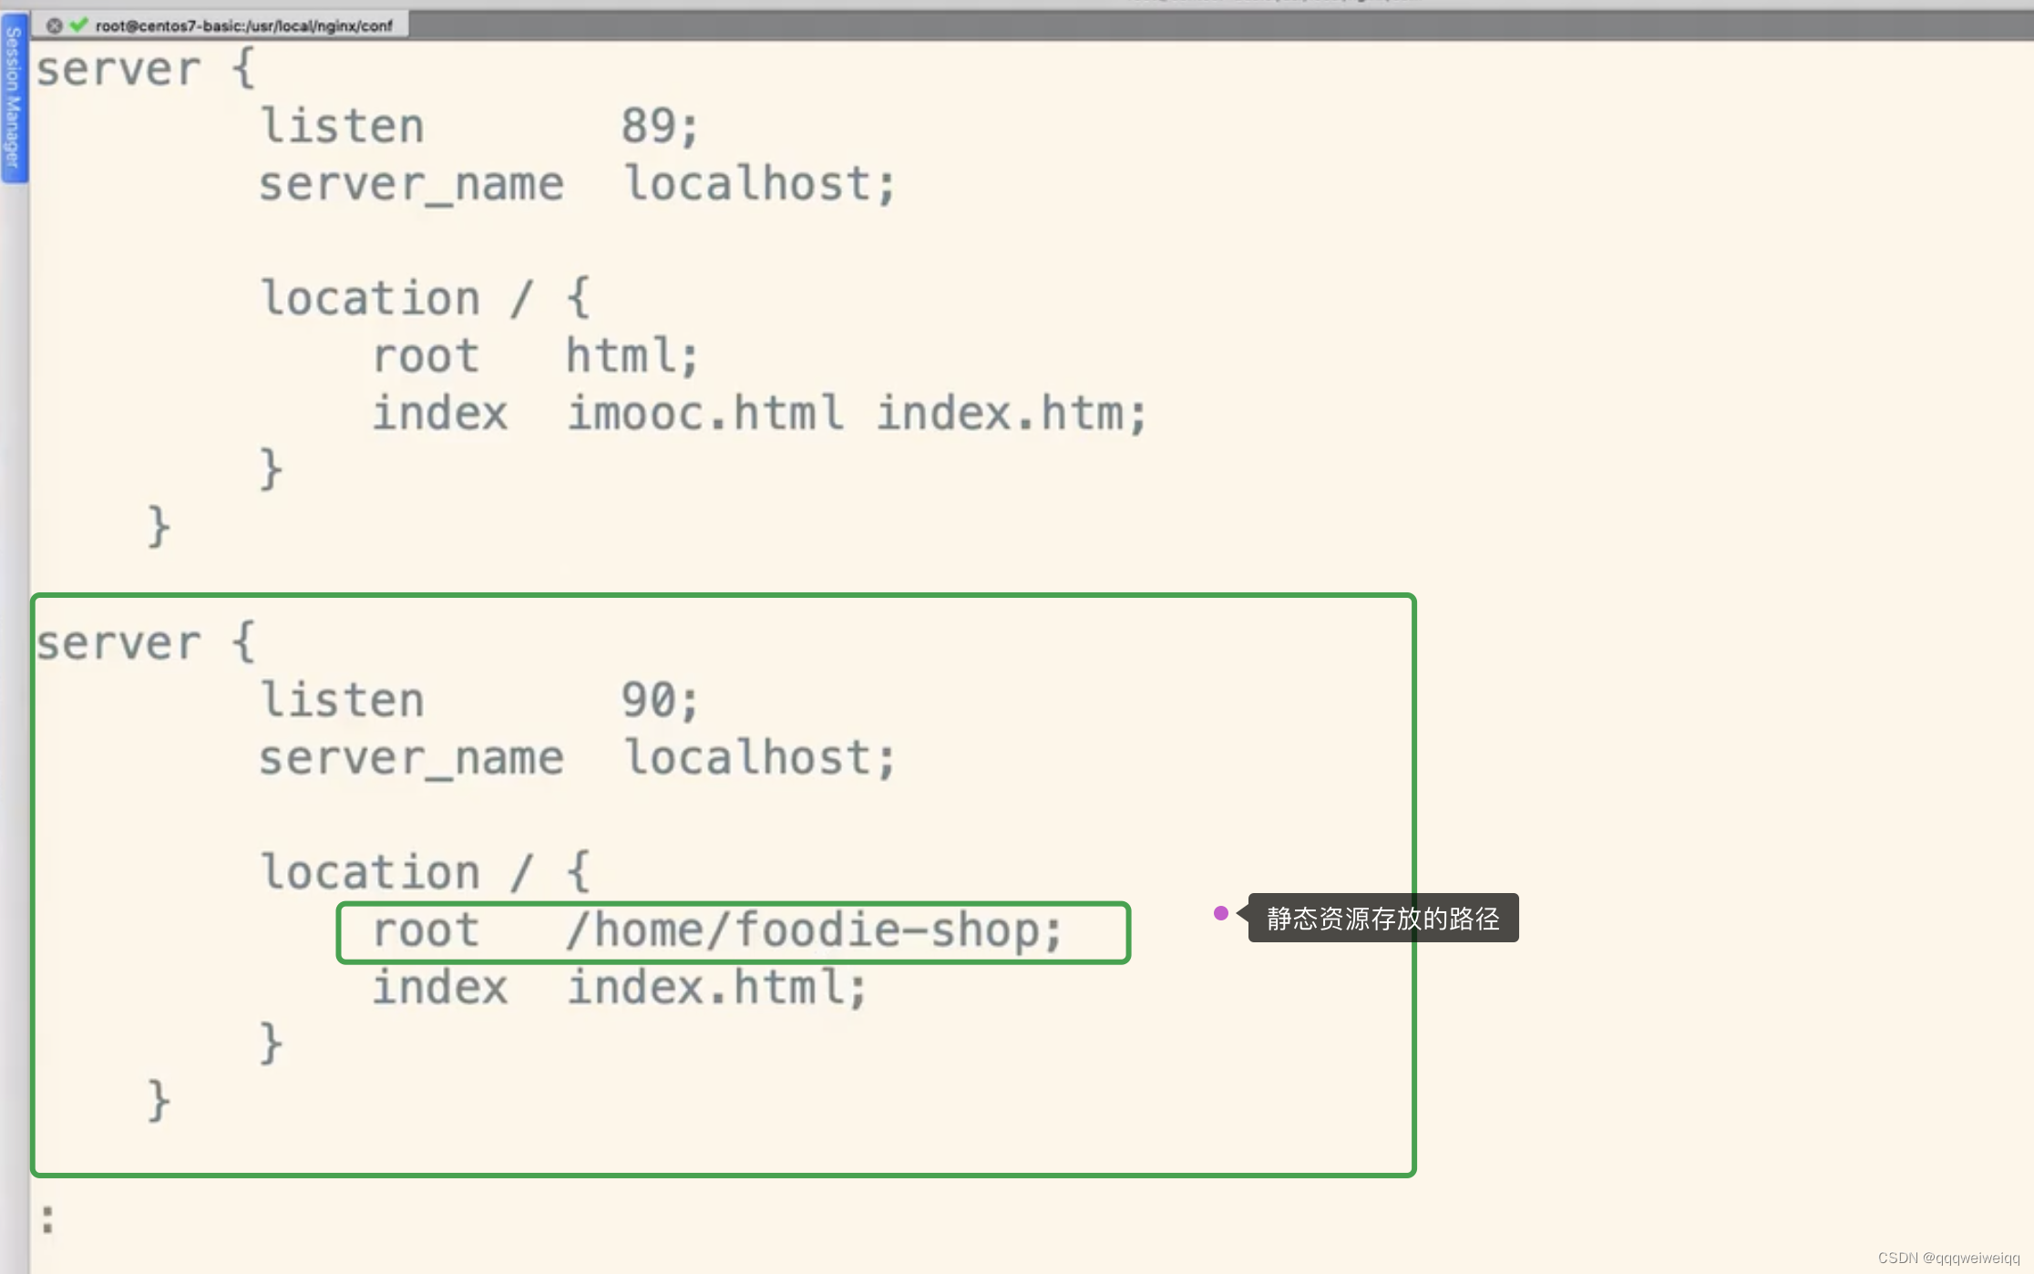The width and height of the screenshot is (2034, 1274).
Task: Click 'root html;' in first location block
Action: 535,355
